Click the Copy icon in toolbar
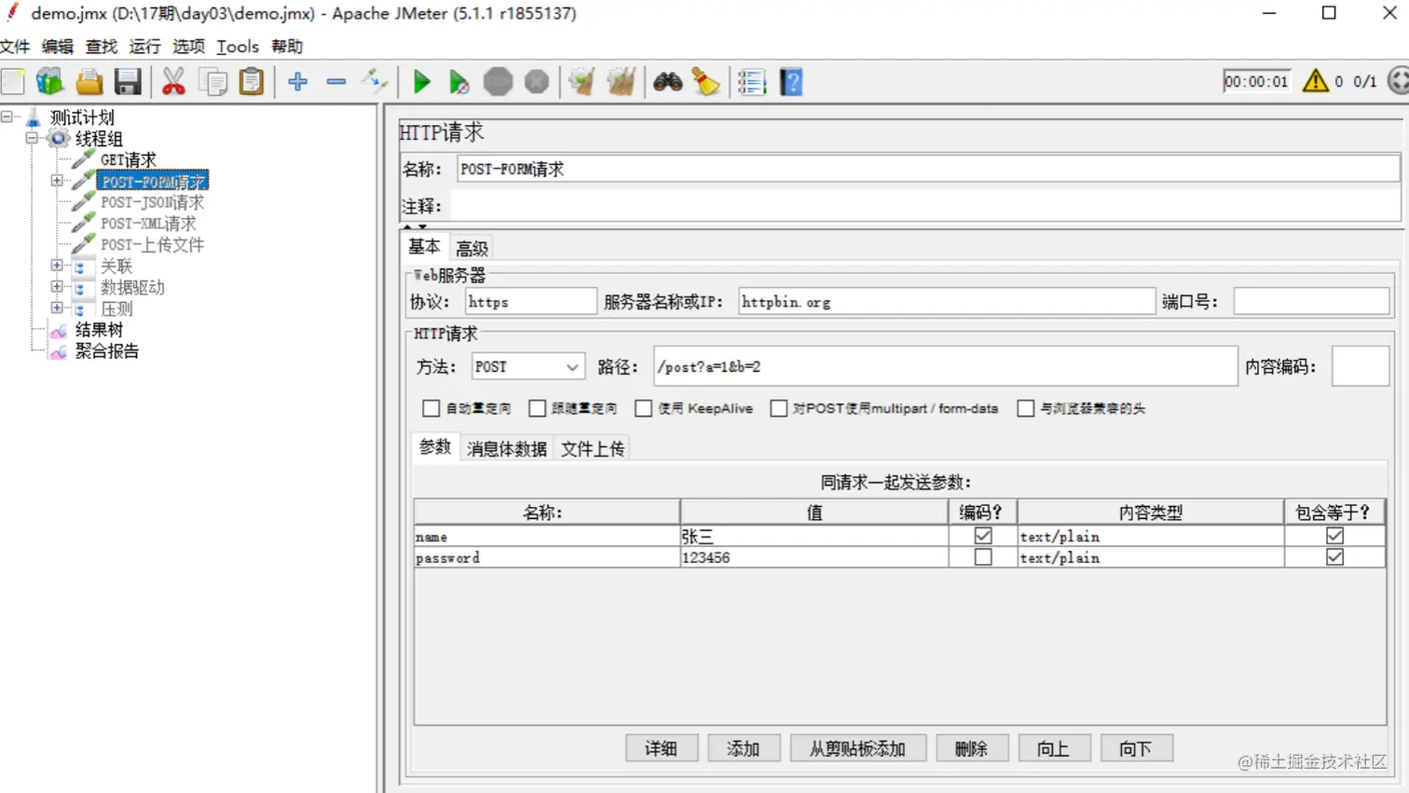This screenshot has width=1409, height=793. point(213,82)
